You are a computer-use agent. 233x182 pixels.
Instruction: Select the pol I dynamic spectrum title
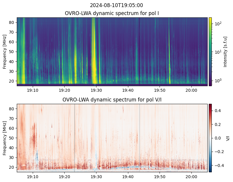112,13
